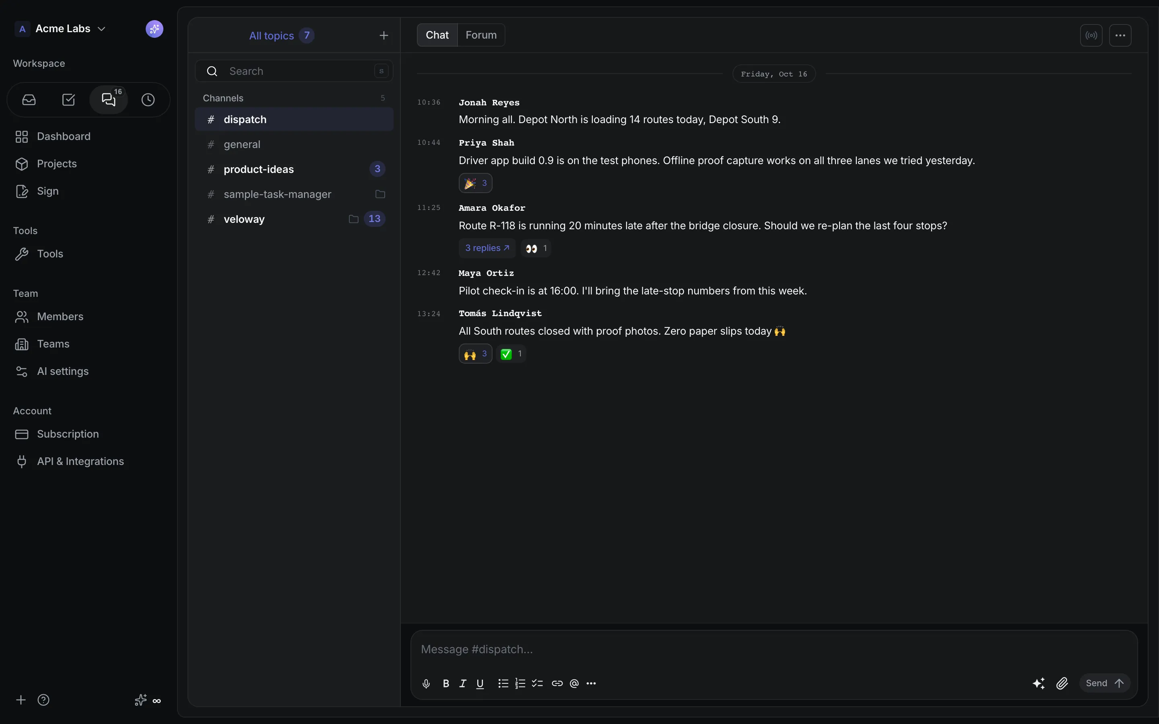Click the plus icon at sidebar bottom

coord(21,700)
